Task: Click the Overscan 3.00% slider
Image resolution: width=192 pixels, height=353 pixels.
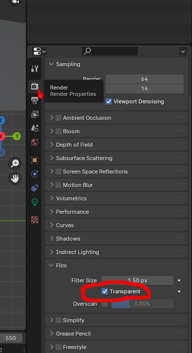Action: click(x=142, y=304)
